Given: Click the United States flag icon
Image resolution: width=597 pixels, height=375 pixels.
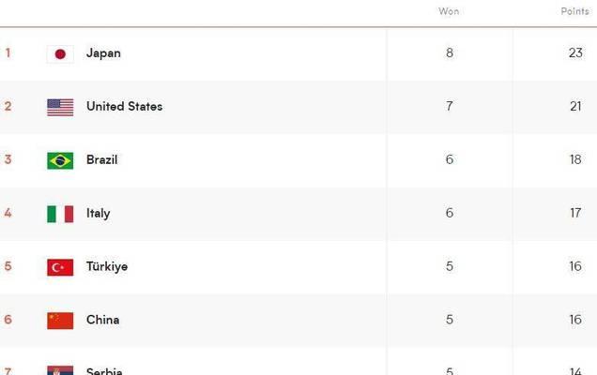Looking at the screenshot, I should coord(60,107).
